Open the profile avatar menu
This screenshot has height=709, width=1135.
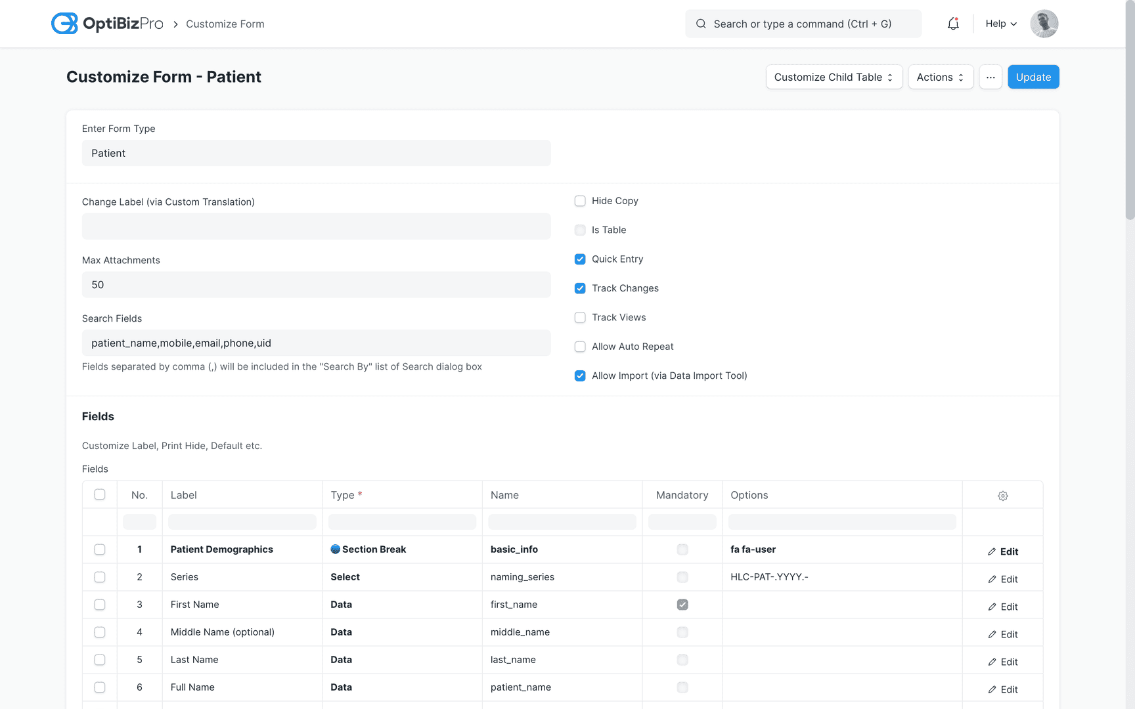click(x=1044, y=24)
